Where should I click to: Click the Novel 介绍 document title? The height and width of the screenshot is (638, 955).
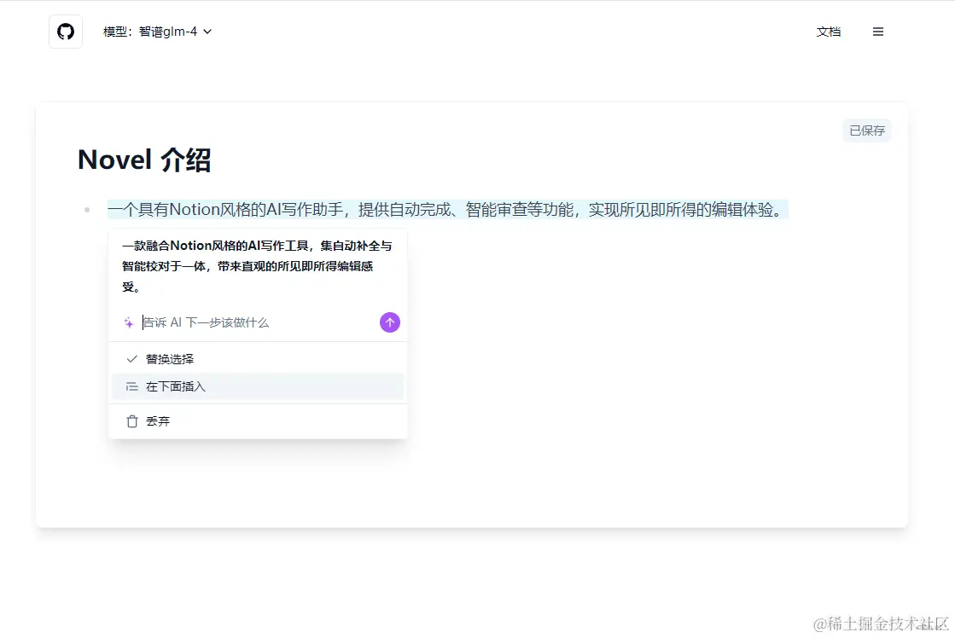(144, 159)
